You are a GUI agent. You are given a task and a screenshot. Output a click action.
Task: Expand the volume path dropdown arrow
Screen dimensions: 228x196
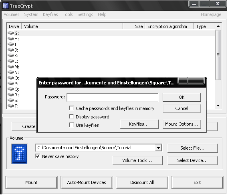(158, 148)
